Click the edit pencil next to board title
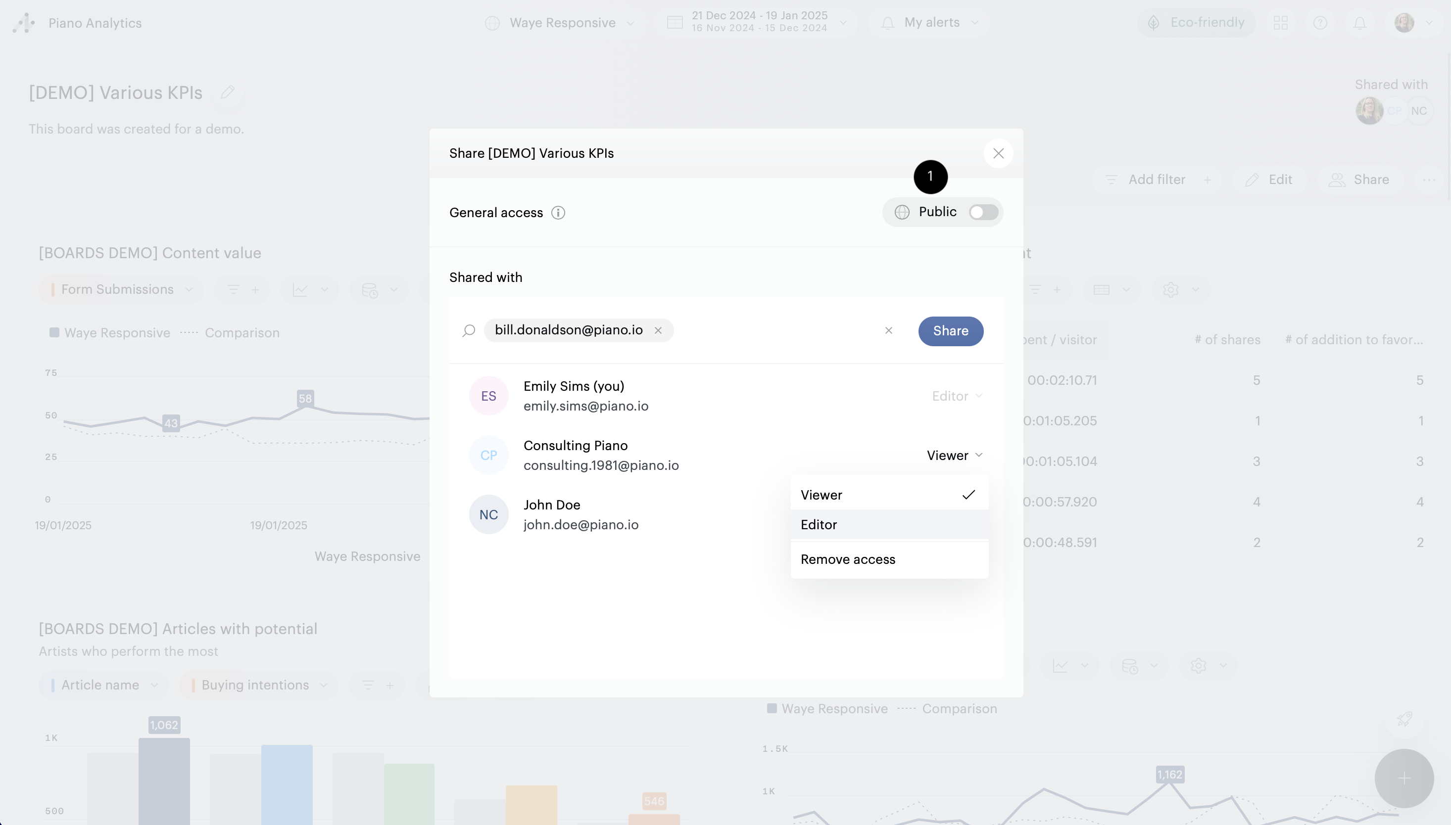This screenshot has width=1451, height=825. 228,92
